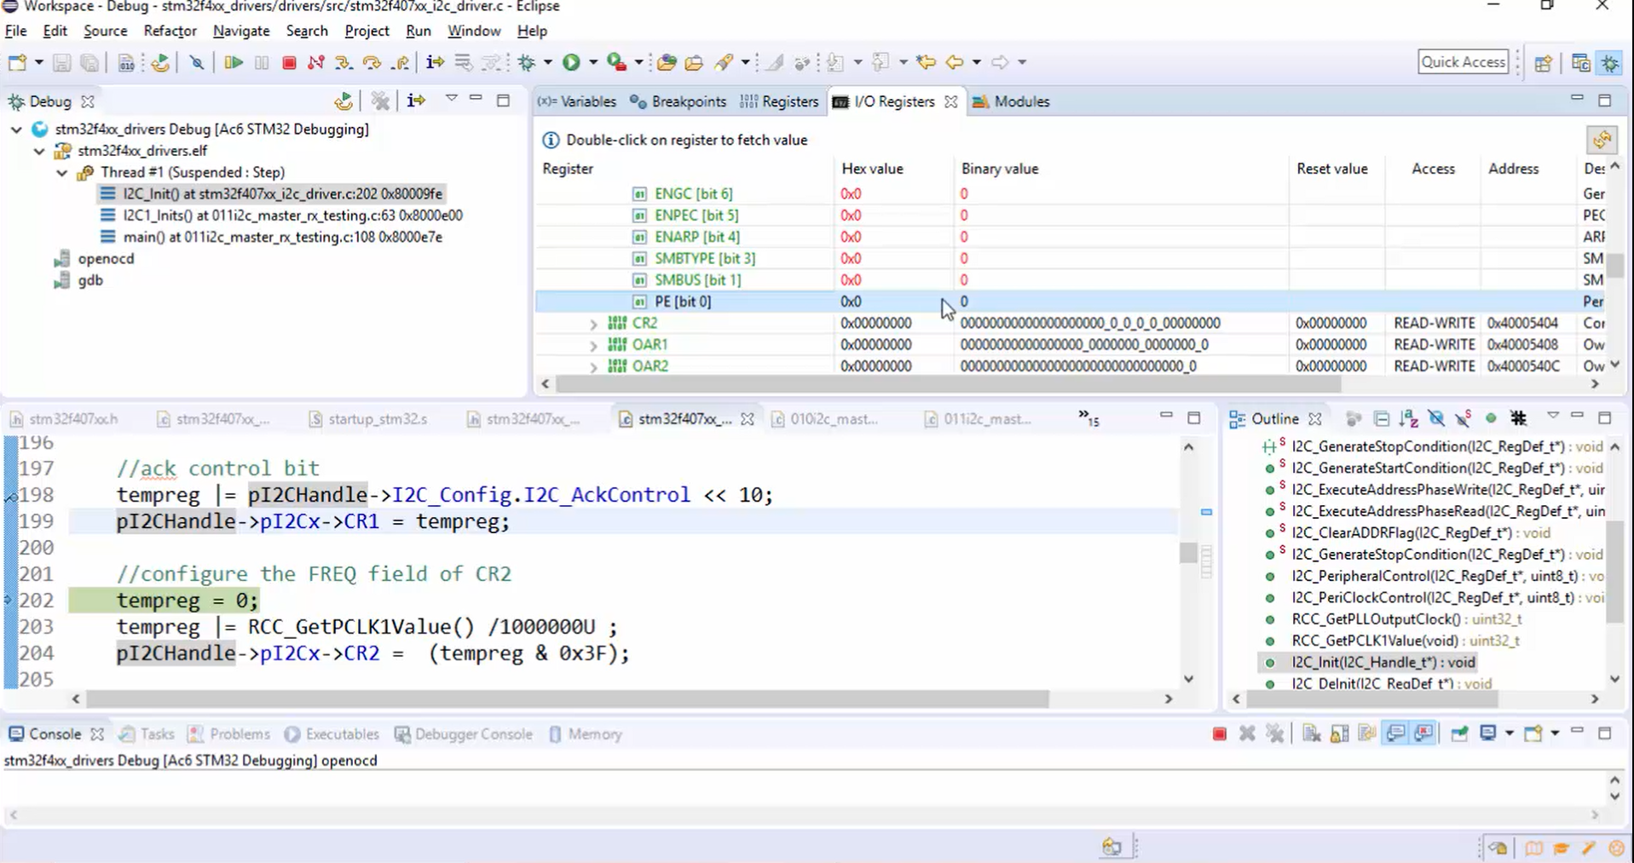
Task: Click the New file toolbar icon
Action: pyautogui.click(x=18, y=62)
